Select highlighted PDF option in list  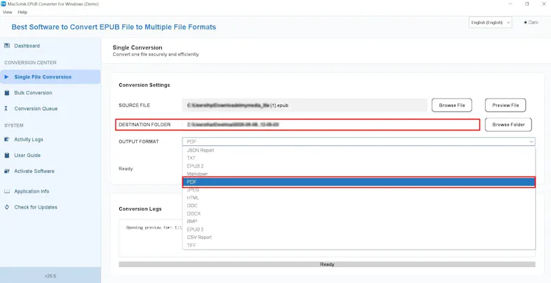[359, 182]
